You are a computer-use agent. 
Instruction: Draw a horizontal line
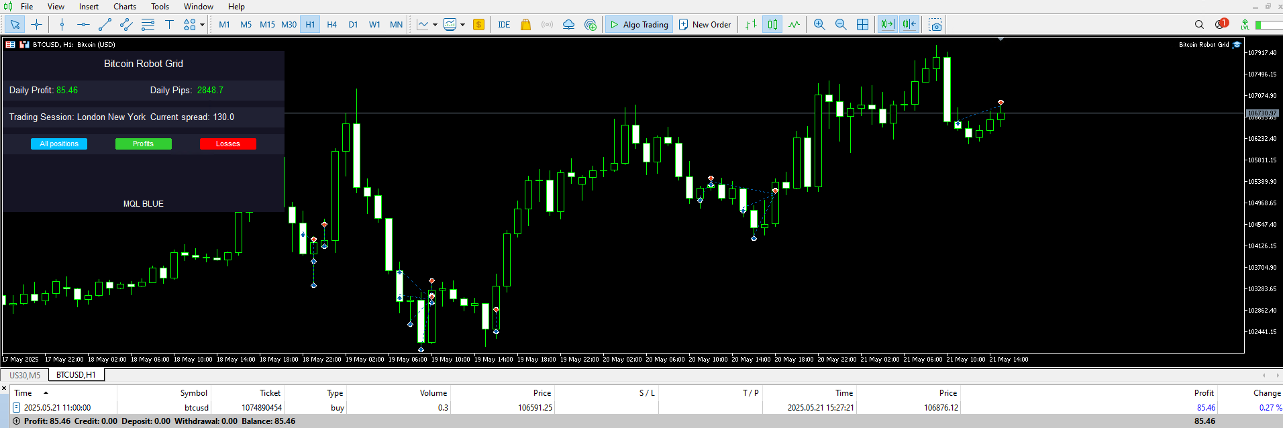[x=83, y=25]
